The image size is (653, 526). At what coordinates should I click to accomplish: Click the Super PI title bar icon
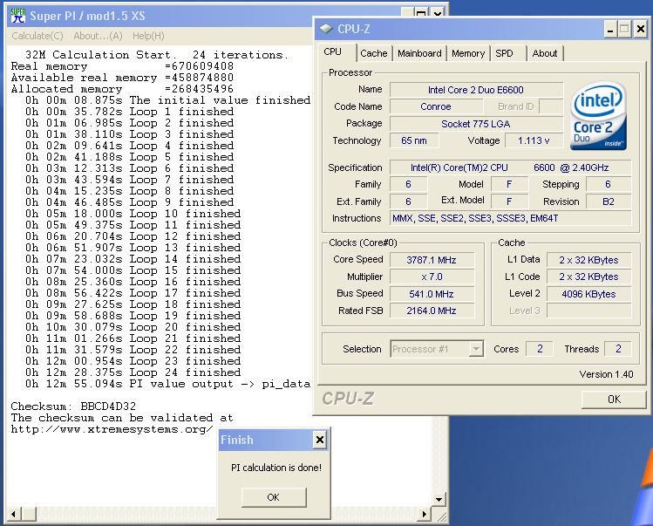(18, 16)
